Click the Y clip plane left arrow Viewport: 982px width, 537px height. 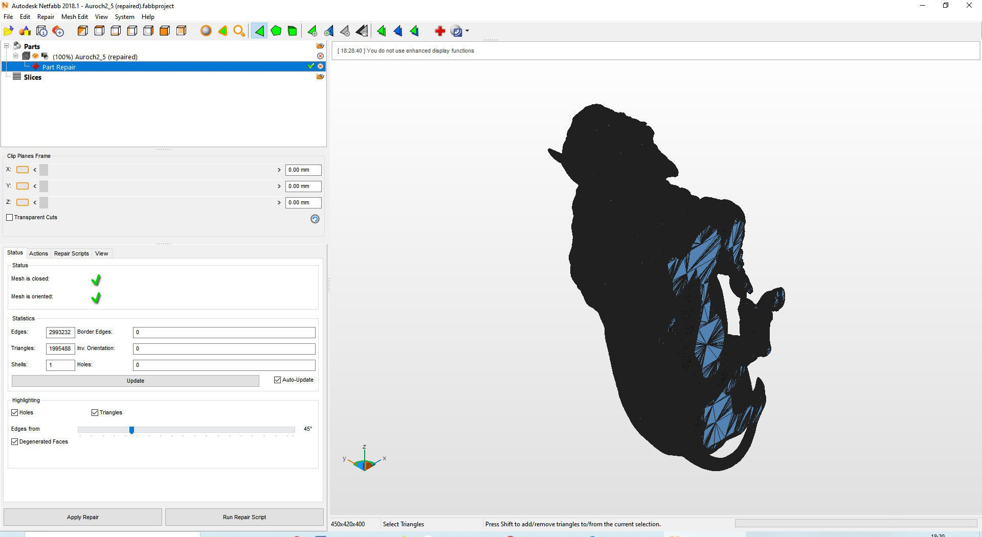(35, 186)
